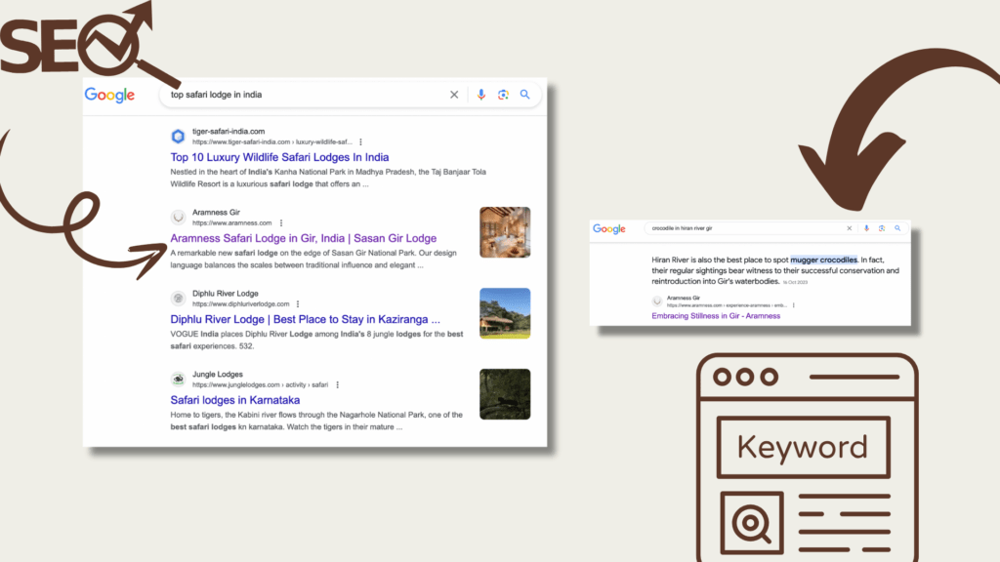Open 'Embracing Stillness in Gir - Aramness' link
The width and height of the screenshot is (1000, 562).
point(716,316)
